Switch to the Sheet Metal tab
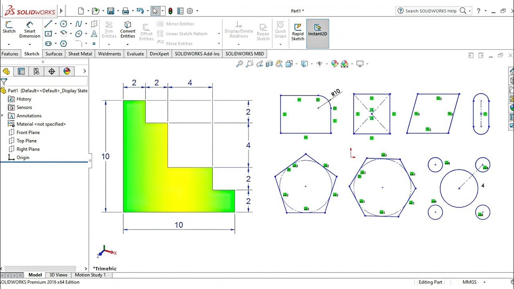This screenshot has width=514, height=289. click(80, 54)
